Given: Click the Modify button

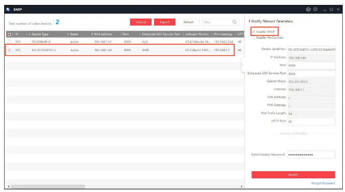Looking at the screenshot, I should click(x=293, y=175).
